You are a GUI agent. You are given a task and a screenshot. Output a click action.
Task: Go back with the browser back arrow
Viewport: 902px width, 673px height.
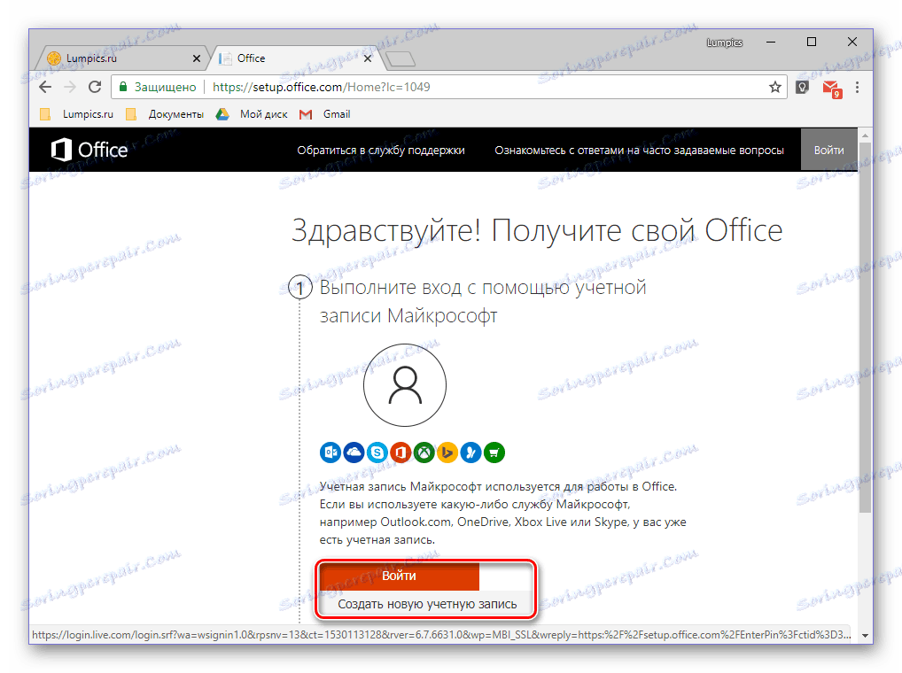click(45, 87)
